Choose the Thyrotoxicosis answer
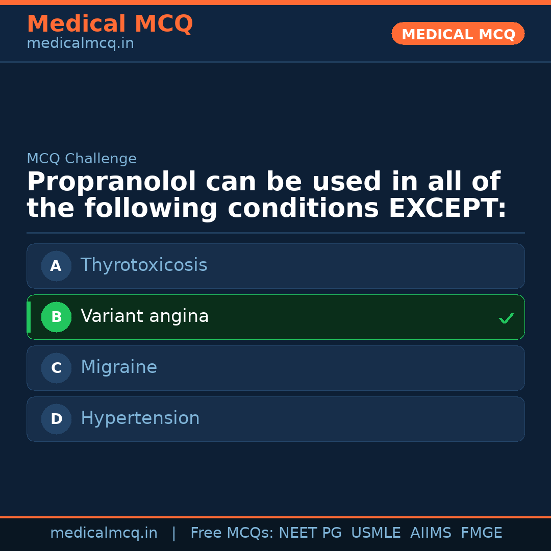 pyautogui.click(x=144, y=265)
